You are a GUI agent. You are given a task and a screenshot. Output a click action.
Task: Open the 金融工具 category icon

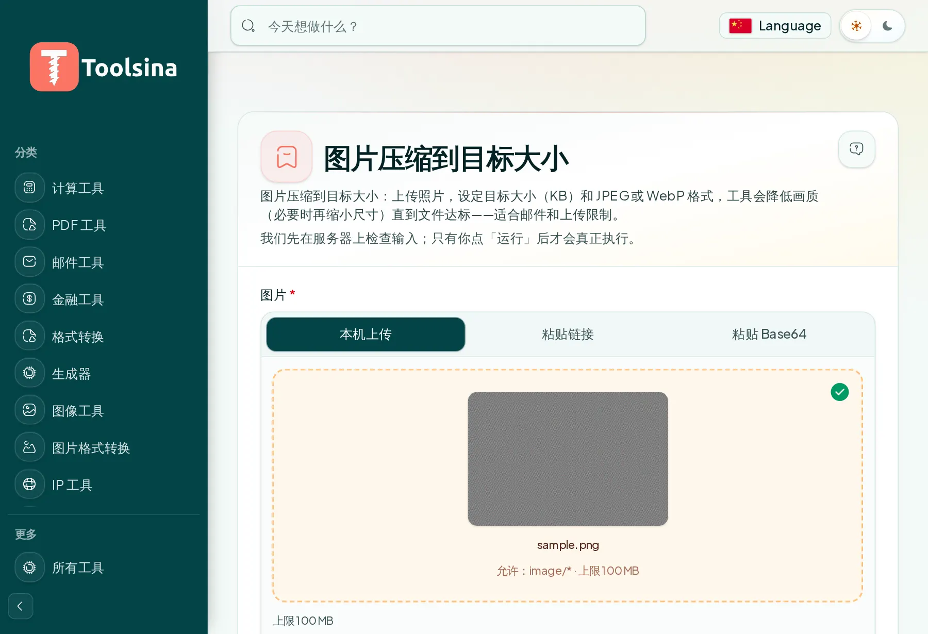click(x=29, y=299)
